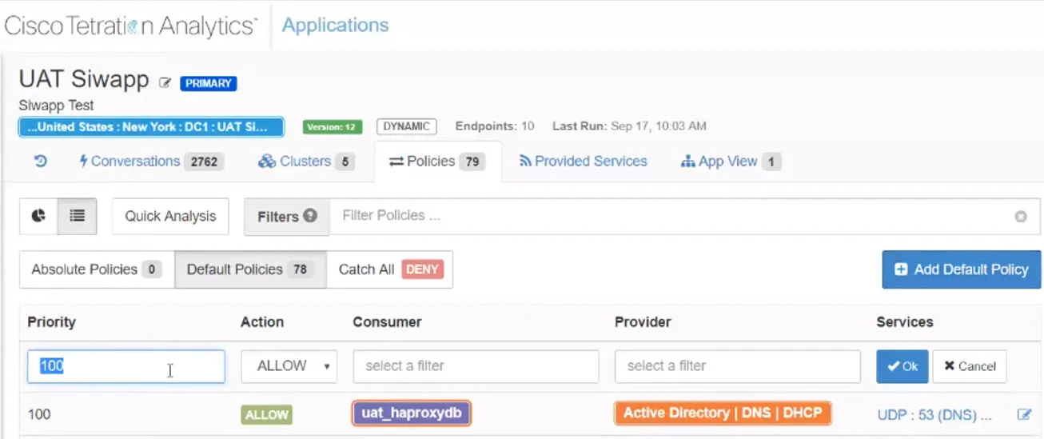1044x439 pixels.
Task: Clear the policy filter with the x icon
Action: [x=1021, y=216]
